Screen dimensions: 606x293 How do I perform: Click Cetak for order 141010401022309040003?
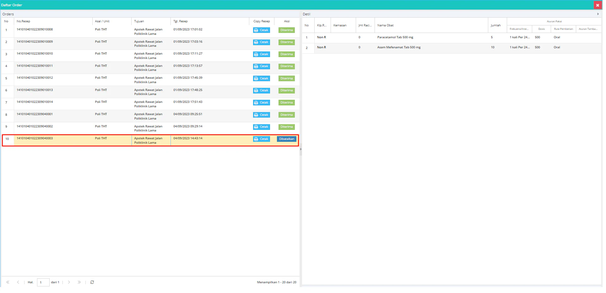261,139
